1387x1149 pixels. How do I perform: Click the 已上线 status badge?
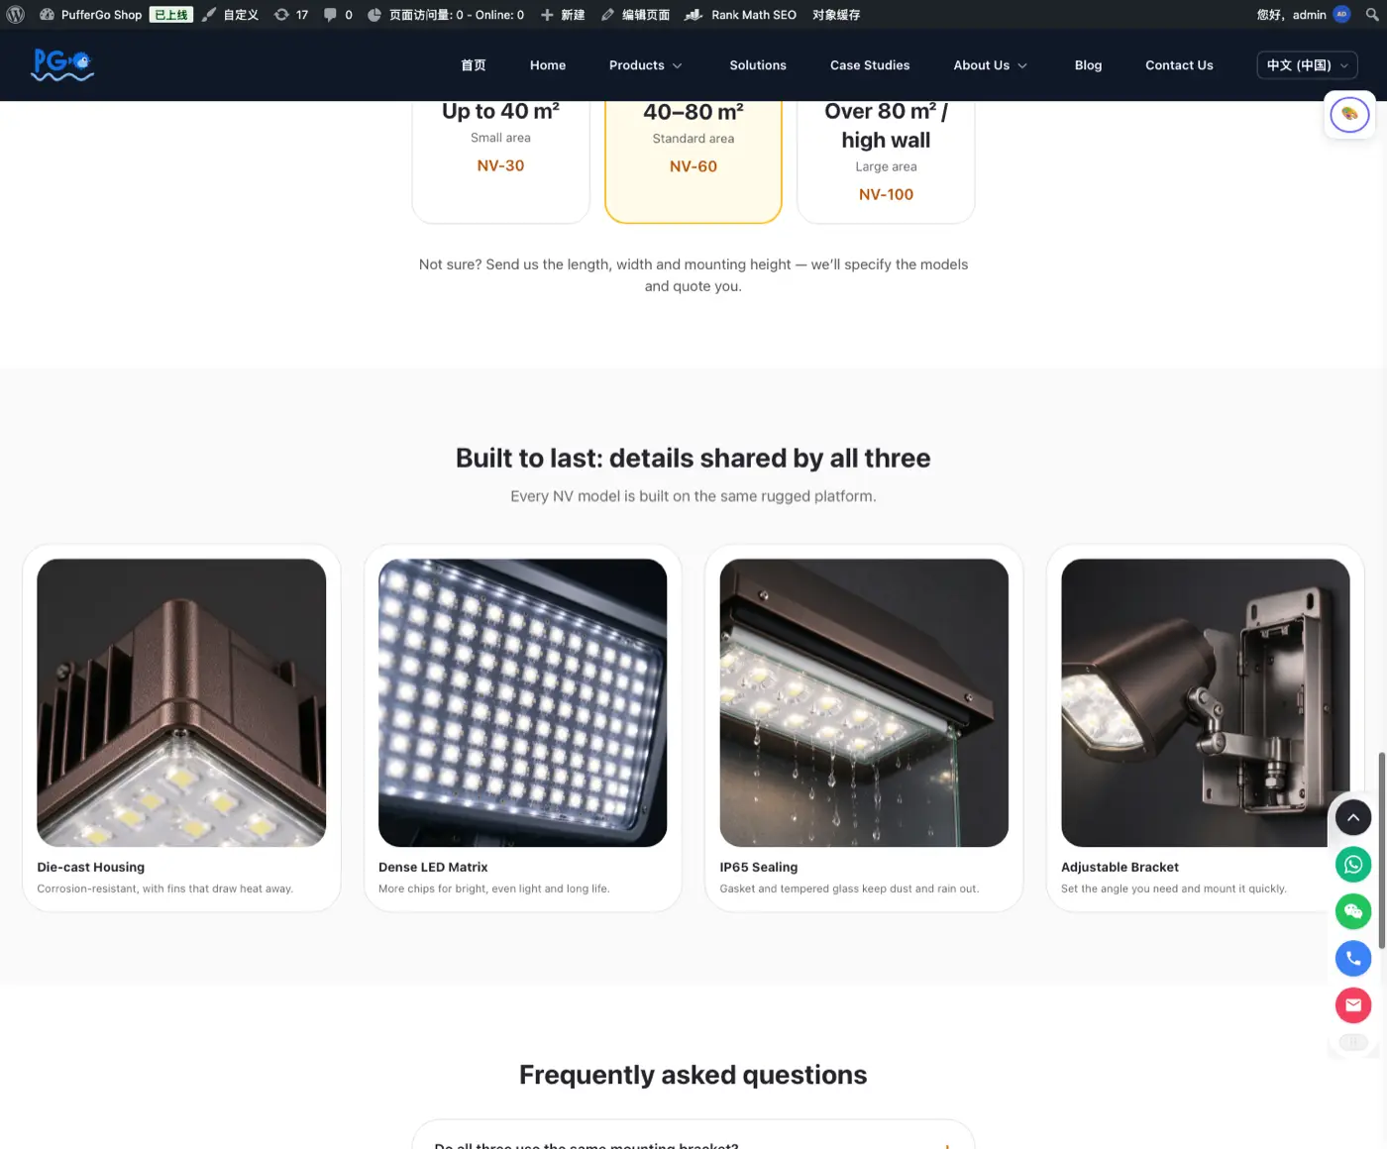(171, 15)
